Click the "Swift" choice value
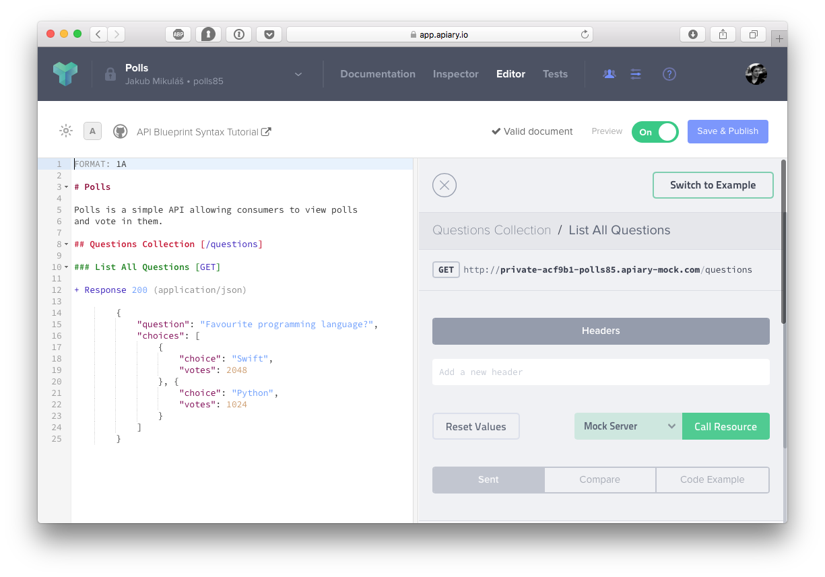This screenshot has width=825, height=577. 250,359
